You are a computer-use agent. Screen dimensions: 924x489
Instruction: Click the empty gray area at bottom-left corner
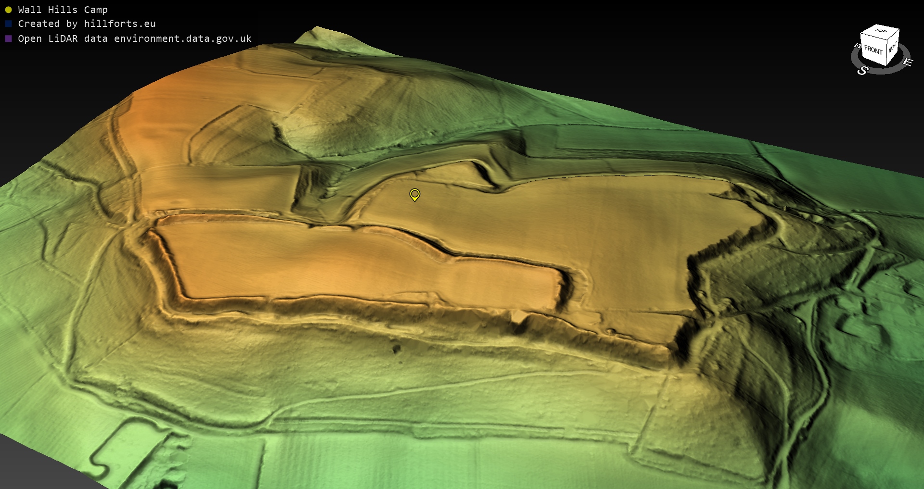[x=29, y=469]
